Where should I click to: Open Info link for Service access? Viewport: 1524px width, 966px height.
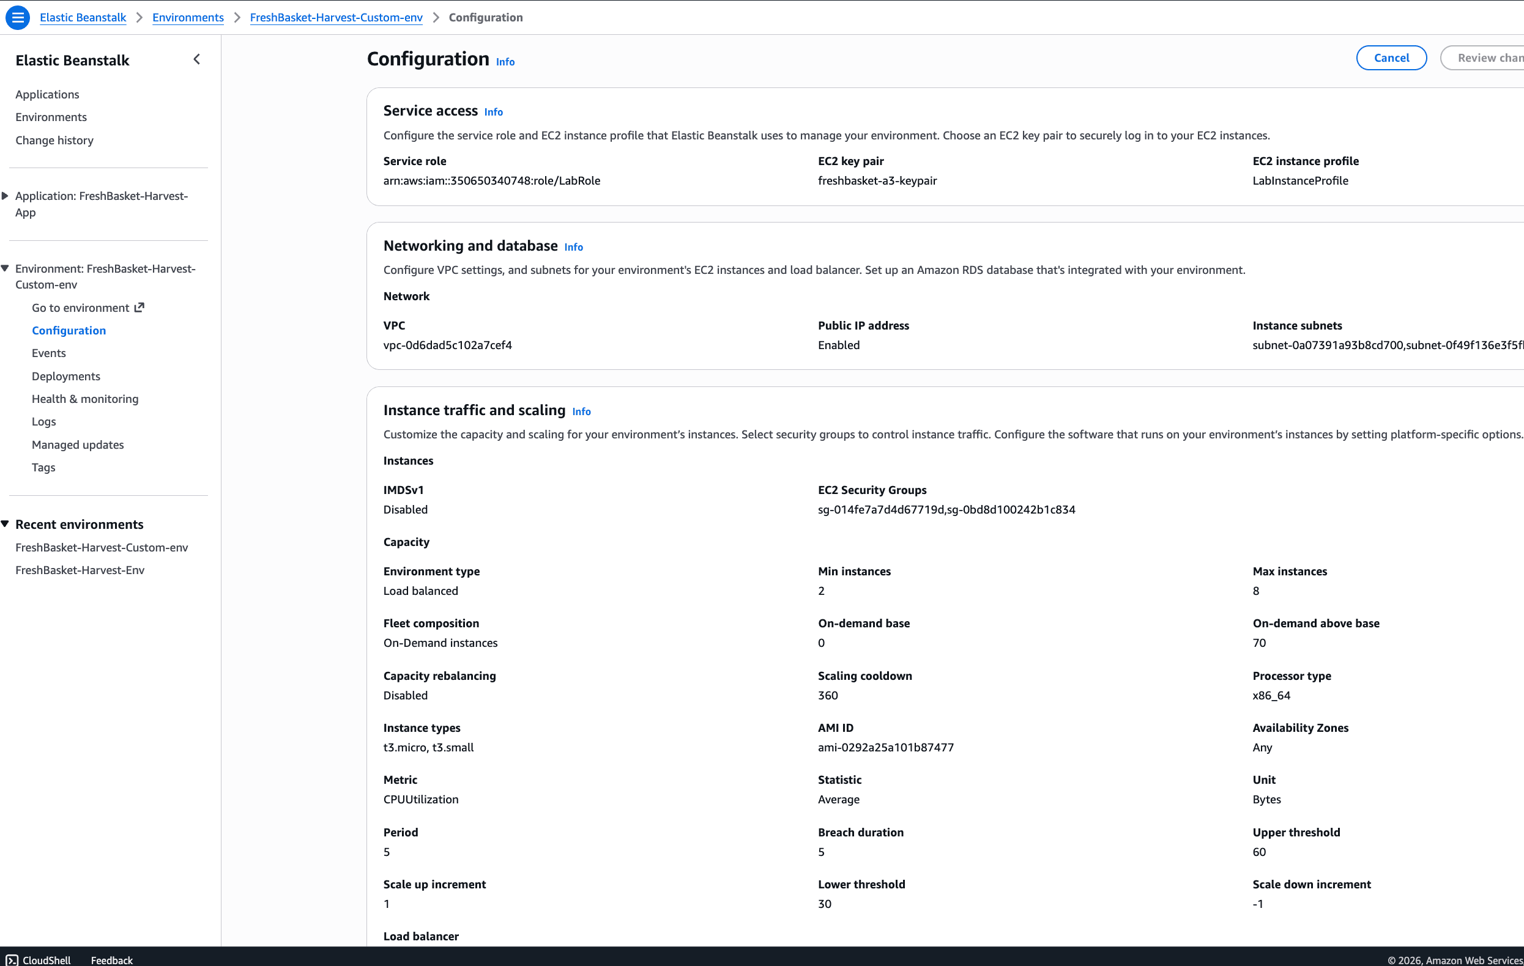(494, 112)
